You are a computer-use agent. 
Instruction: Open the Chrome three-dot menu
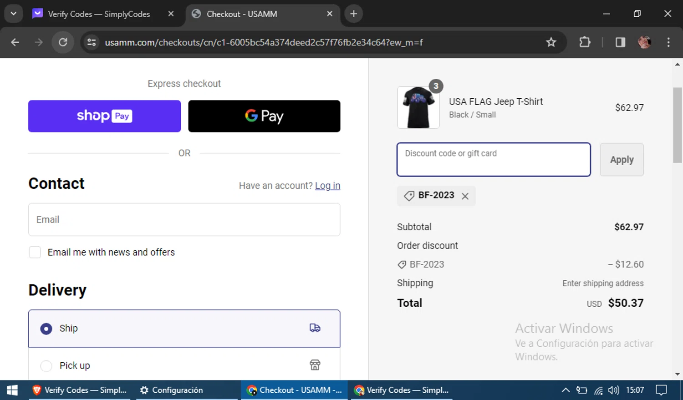(668, 42)
